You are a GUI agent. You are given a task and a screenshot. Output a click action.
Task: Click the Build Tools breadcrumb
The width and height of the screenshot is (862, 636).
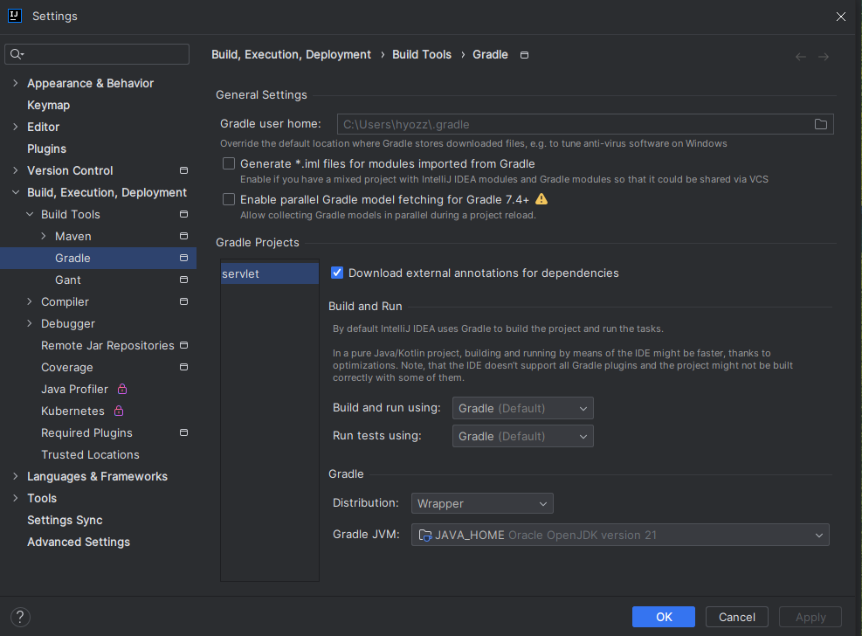coord(422,54)
